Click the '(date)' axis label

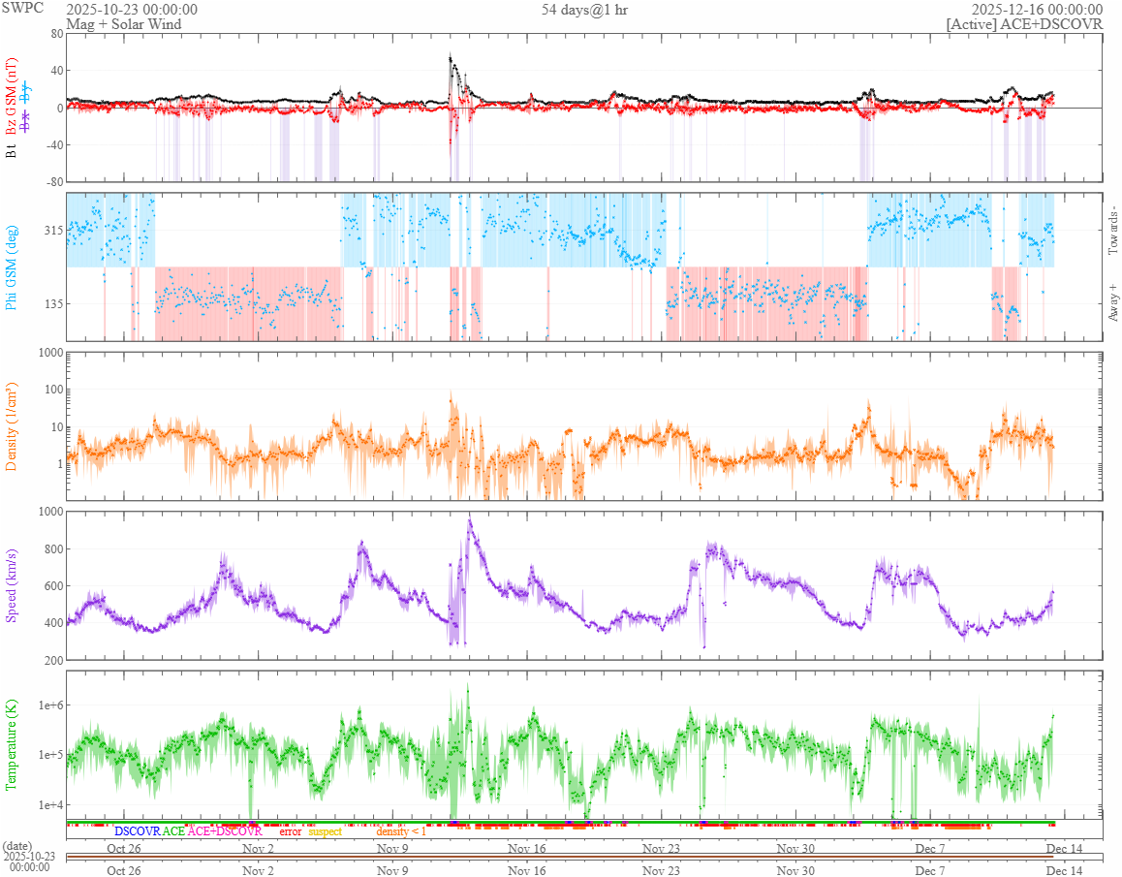(x=17, y=846)
